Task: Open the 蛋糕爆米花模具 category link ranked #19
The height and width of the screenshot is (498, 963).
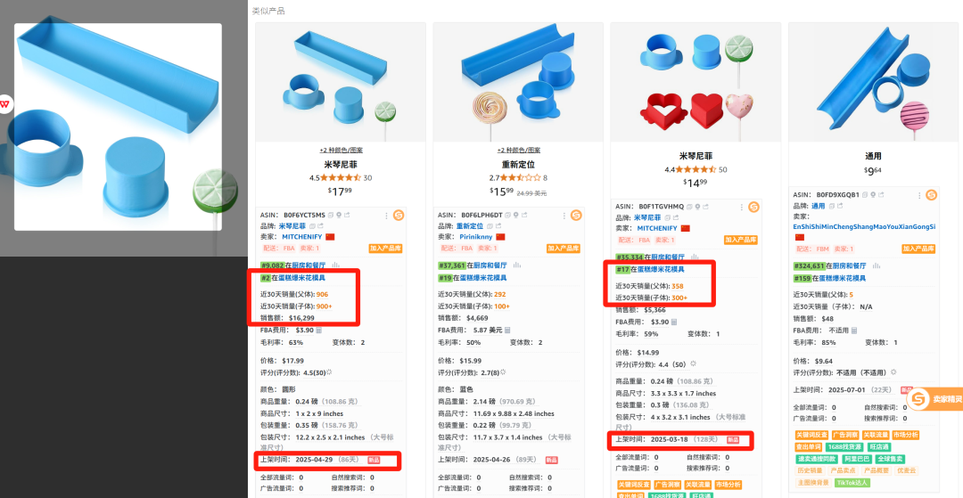Action: (x=481, y=277)
